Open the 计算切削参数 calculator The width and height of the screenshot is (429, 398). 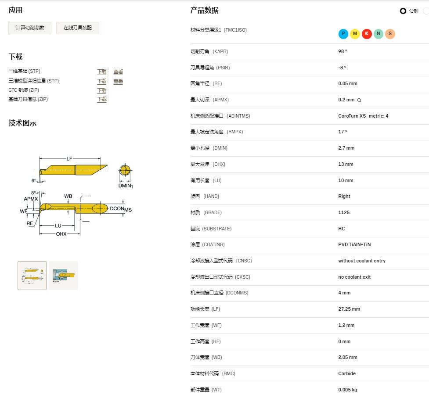point(30,28)
